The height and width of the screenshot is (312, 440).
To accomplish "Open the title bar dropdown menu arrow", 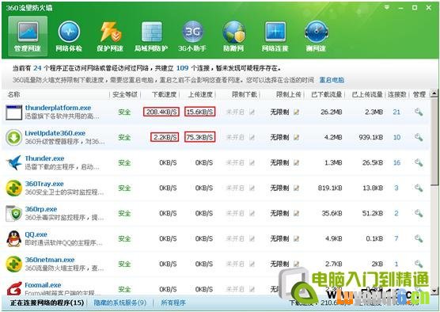I will click(387, 8).
